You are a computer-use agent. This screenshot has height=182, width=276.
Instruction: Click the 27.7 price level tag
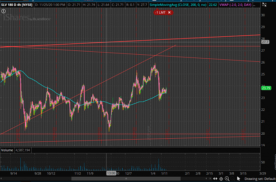click(265, 42)
